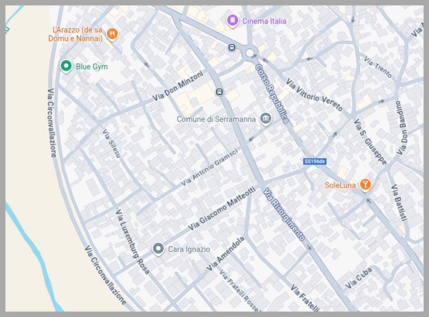Click the roundabout below Cinema Italia

tap(250, 53)
